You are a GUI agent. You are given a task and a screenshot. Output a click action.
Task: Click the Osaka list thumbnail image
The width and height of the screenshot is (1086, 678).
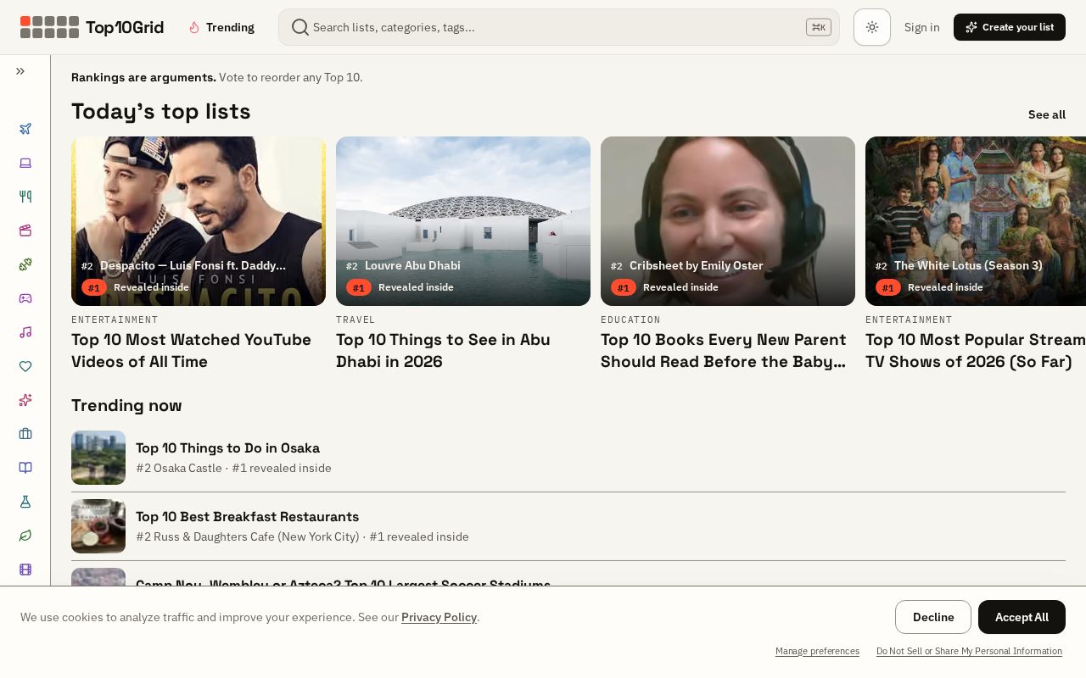[x=98, y=458]
